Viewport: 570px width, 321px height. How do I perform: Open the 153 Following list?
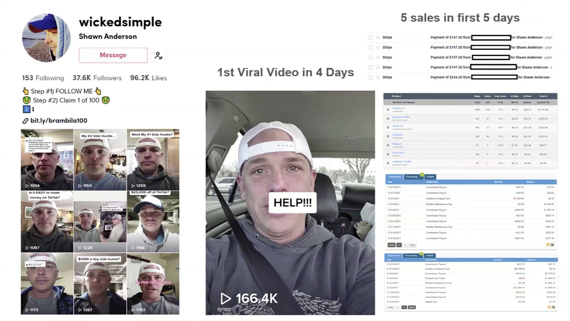[43, 78]
